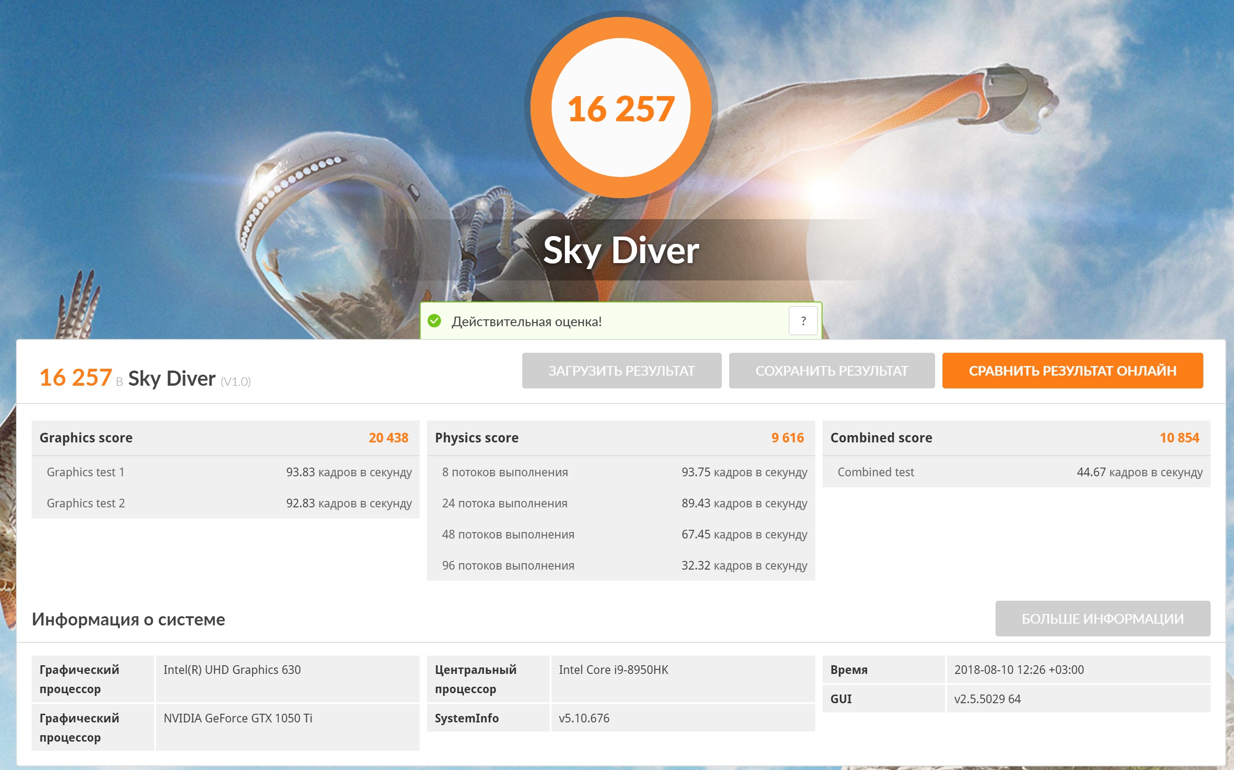Click the 93.75 кадров в секунду value
1234x770 pixels.
pos(744,473)
